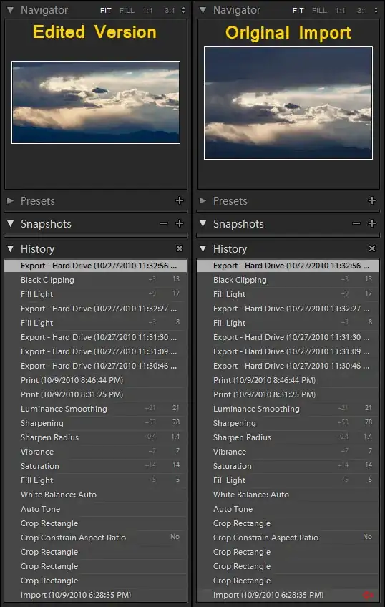Image resolution: width=385 pixels, height=607 pixels.
Task: Add a new preset in Edited Version panel
Action: pyautogui.click(x=180, y=200)
